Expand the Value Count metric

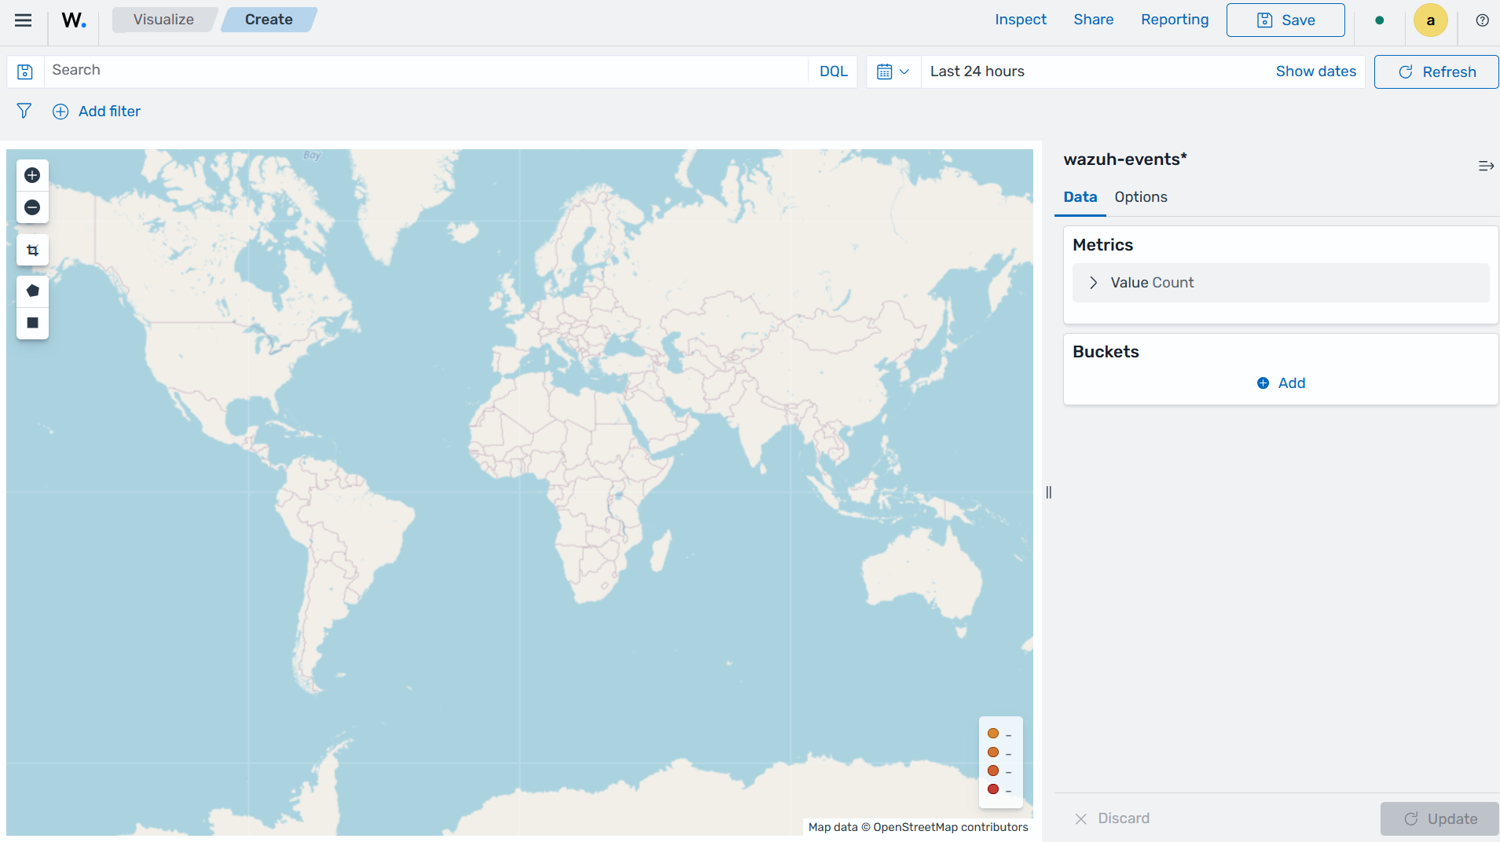(1281, 283)
